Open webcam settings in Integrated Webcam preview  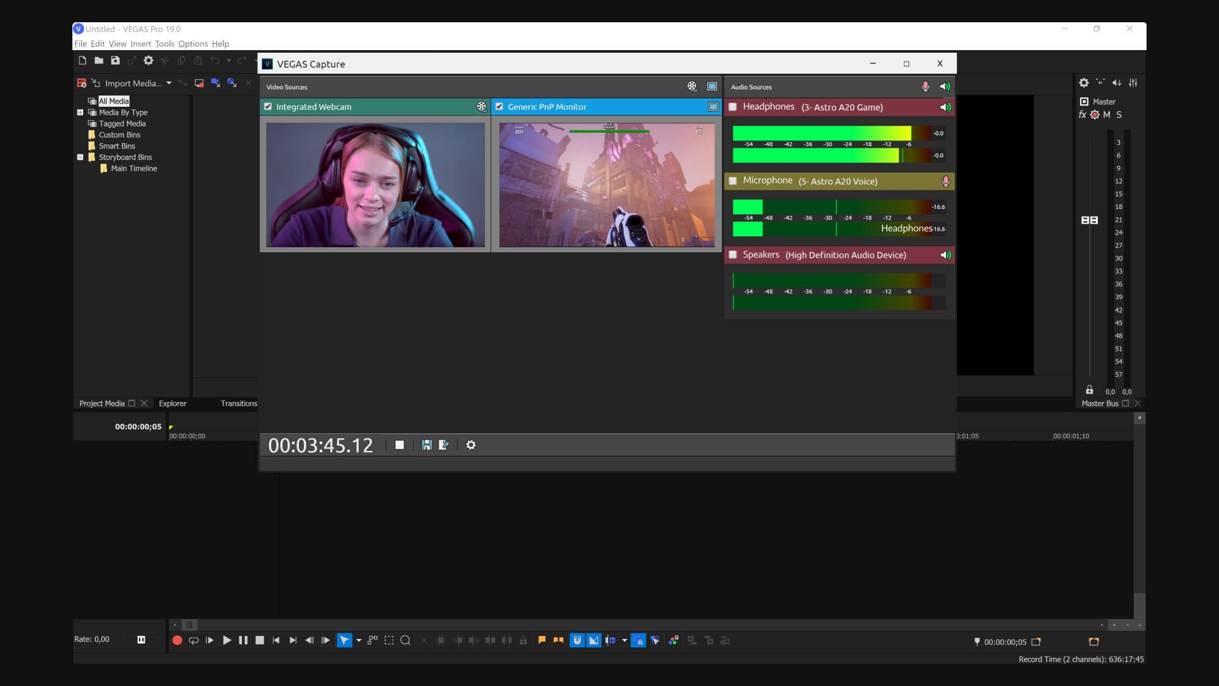tap(482, 107)
